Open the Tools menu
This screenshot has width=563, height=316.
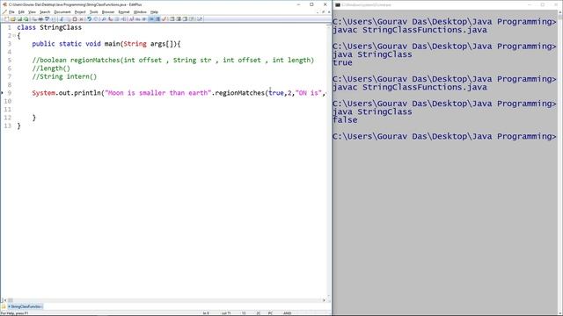[94, 12]
